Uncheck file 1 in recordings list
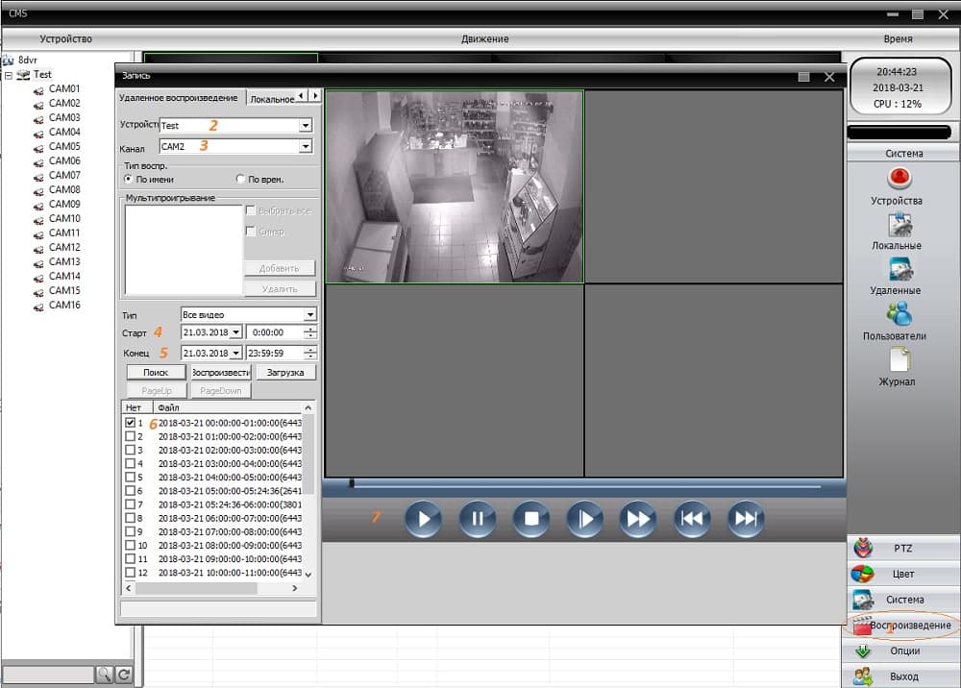 pos(130,422)
